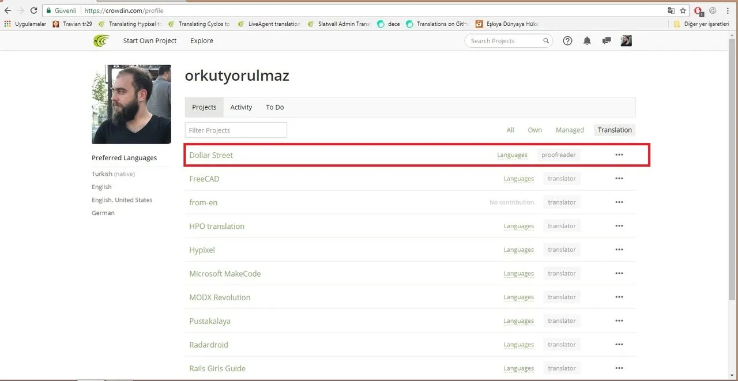Open more options for Rails Girls Guide
The image size is (738, 381).
(619, 368)
